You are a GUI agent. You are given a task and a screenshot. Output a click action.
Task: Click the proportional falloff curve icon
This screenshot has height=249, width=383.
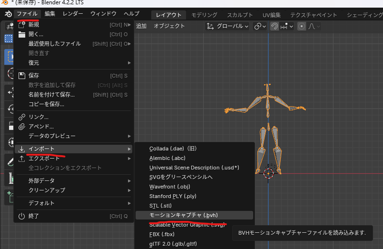(312, 26)
